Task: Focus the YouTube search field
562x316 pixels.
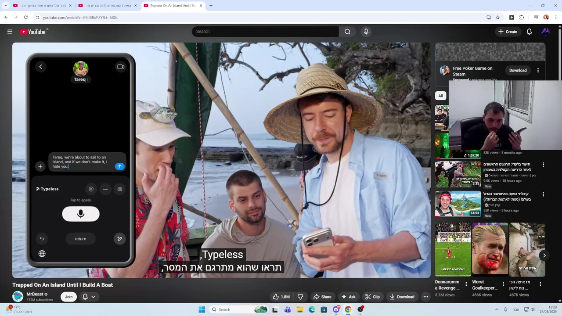Action: (265, 32)
